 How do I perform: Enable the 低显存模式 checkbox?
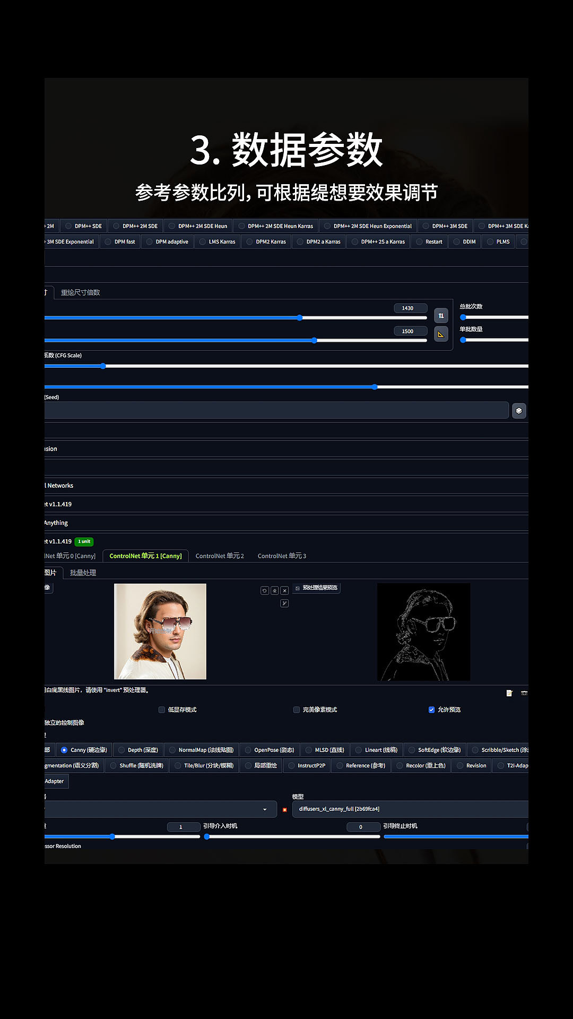pos(162,710)
